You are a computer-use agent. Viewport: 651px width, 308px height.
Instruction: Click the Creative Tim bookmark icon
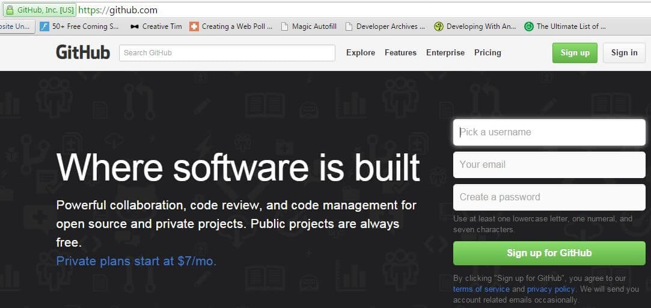pos(134,26)
